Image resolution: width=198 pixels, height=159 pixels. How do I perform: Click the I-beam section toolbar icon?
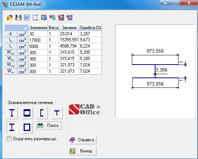(35, 18)
